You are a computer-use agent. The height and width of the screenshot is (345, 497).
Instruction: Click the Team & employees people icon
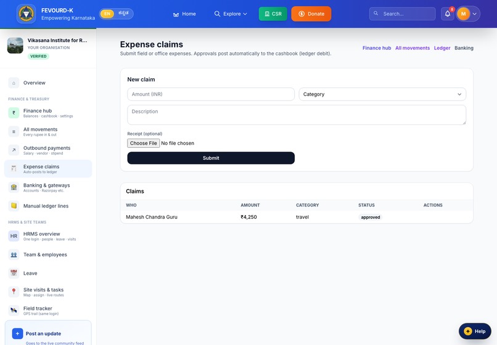pyautogui.click(x=14, y=254)
